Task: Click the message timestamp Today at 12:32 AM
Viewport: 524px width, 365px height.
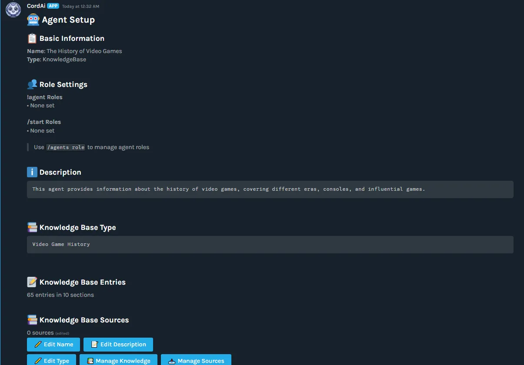Action: (x=80, y=7)
